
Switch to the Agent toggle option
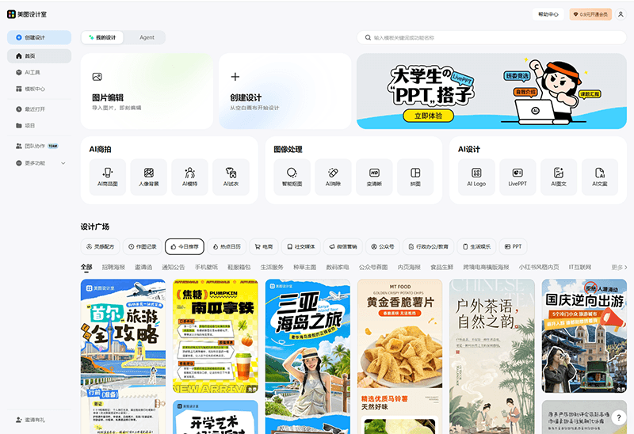147,37
